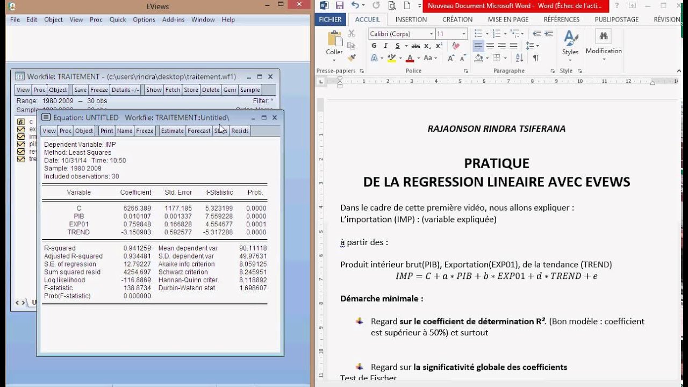Show or hide paragraph marks ¶
Image resolution: width=688 pixels, height=387 pixels.
(x=535, y=58)
